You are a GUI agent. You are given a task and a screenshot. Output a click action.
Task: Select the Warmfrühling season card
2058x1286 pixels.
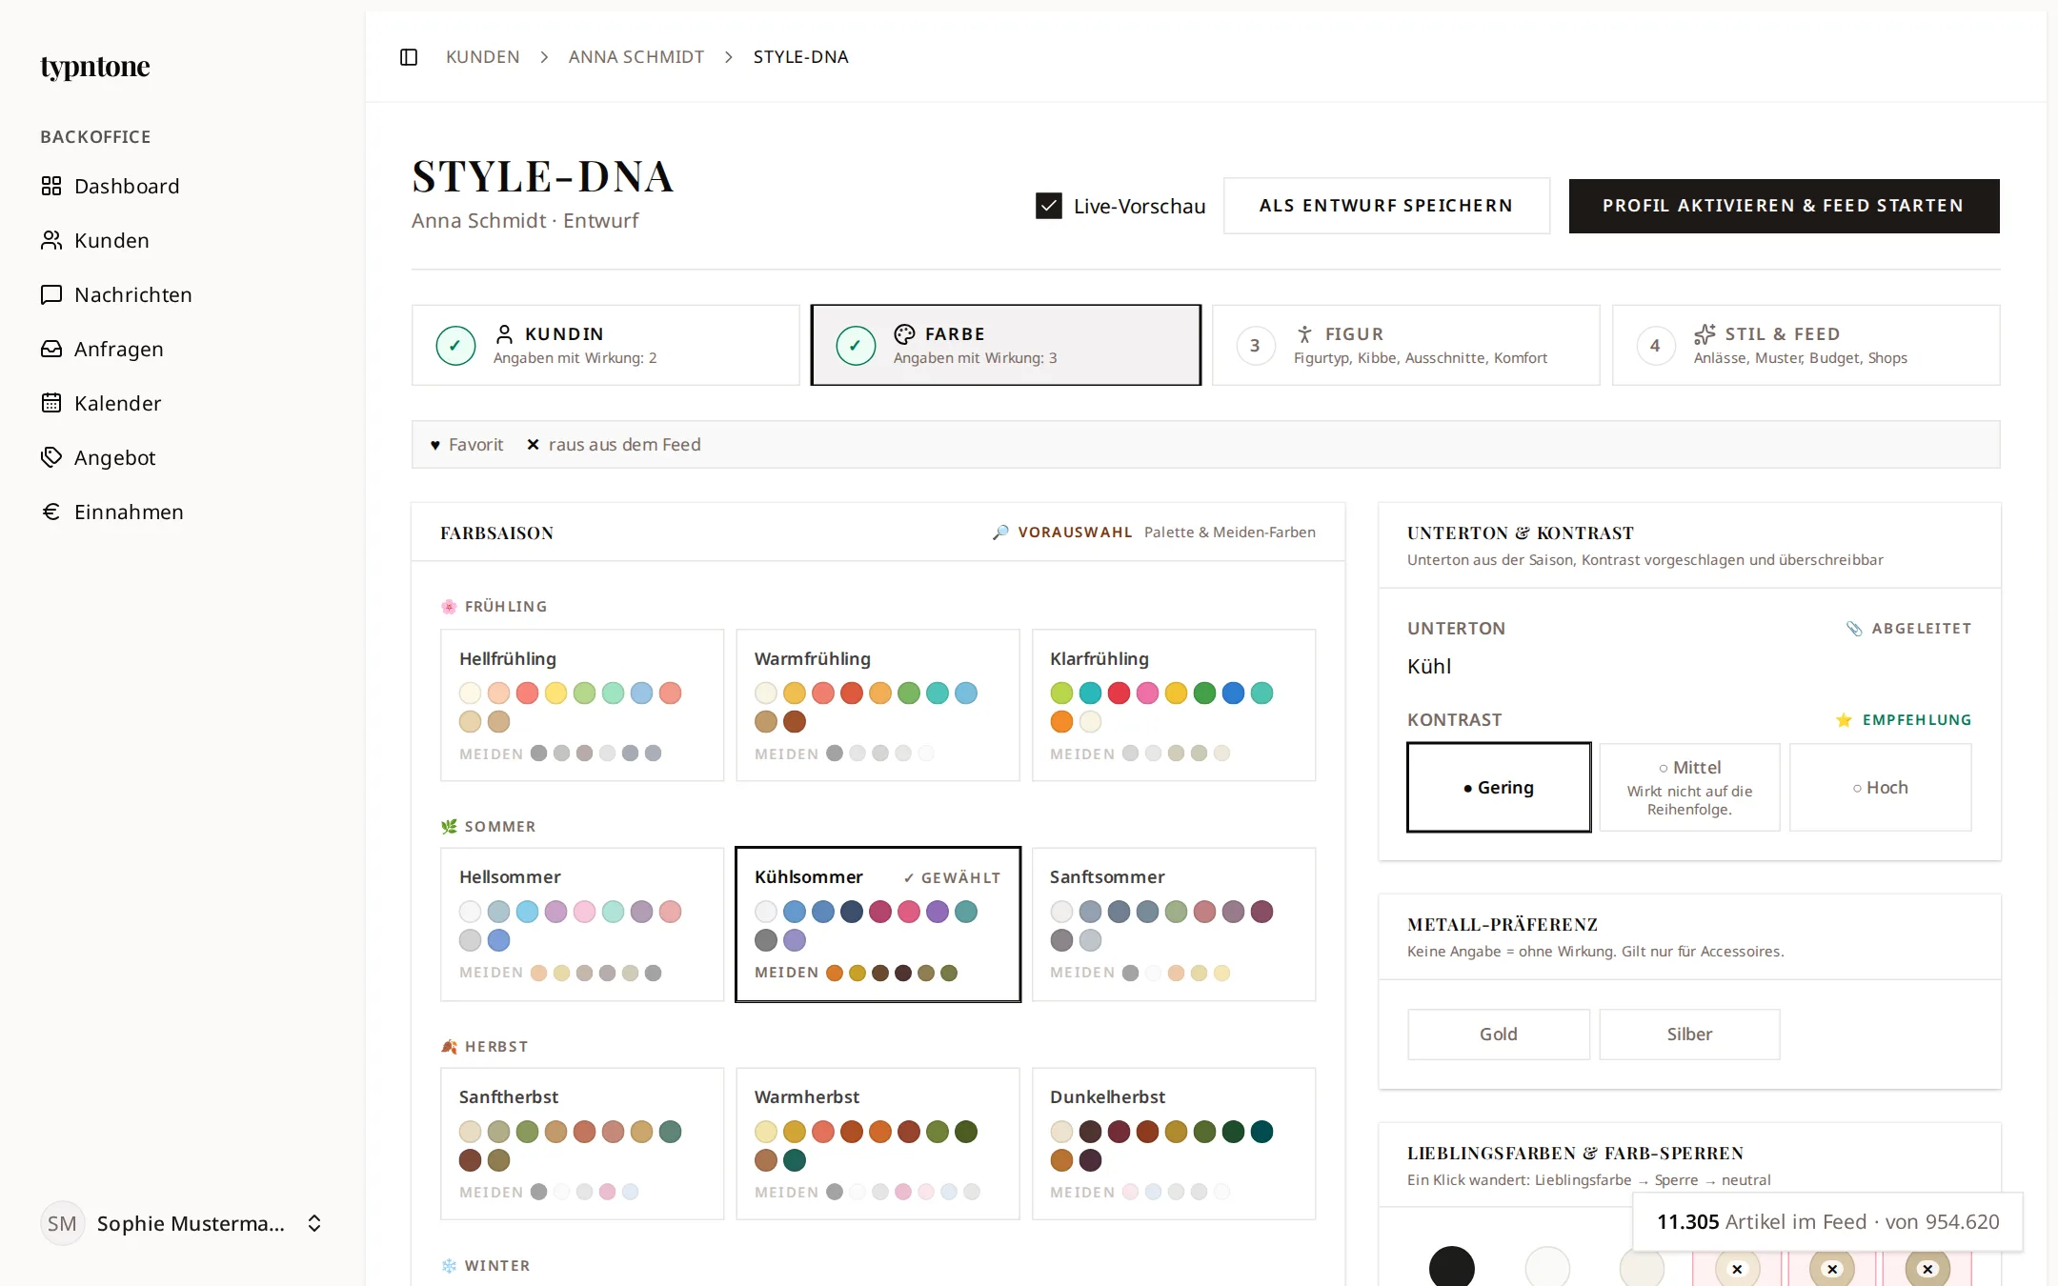878,705
